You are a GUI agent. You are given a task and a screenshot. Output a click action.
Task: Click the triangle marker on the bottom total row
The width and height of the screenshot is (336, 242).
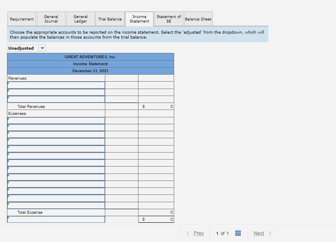[8, 219]
